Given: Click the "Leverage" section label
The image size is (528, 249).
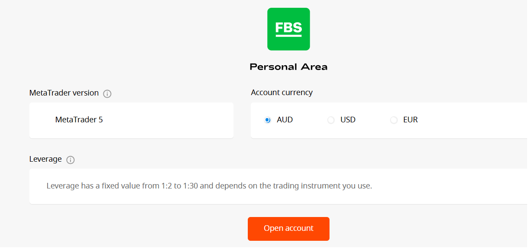Looking at the screenshot, I should pyautogui.click(x=45, y=159).
